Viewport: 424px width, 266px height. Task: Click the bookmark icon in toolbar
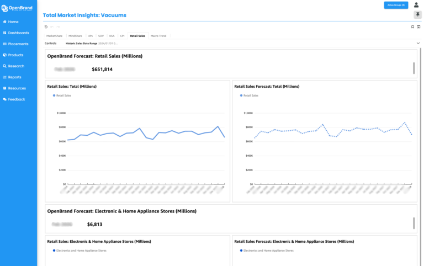412,26
